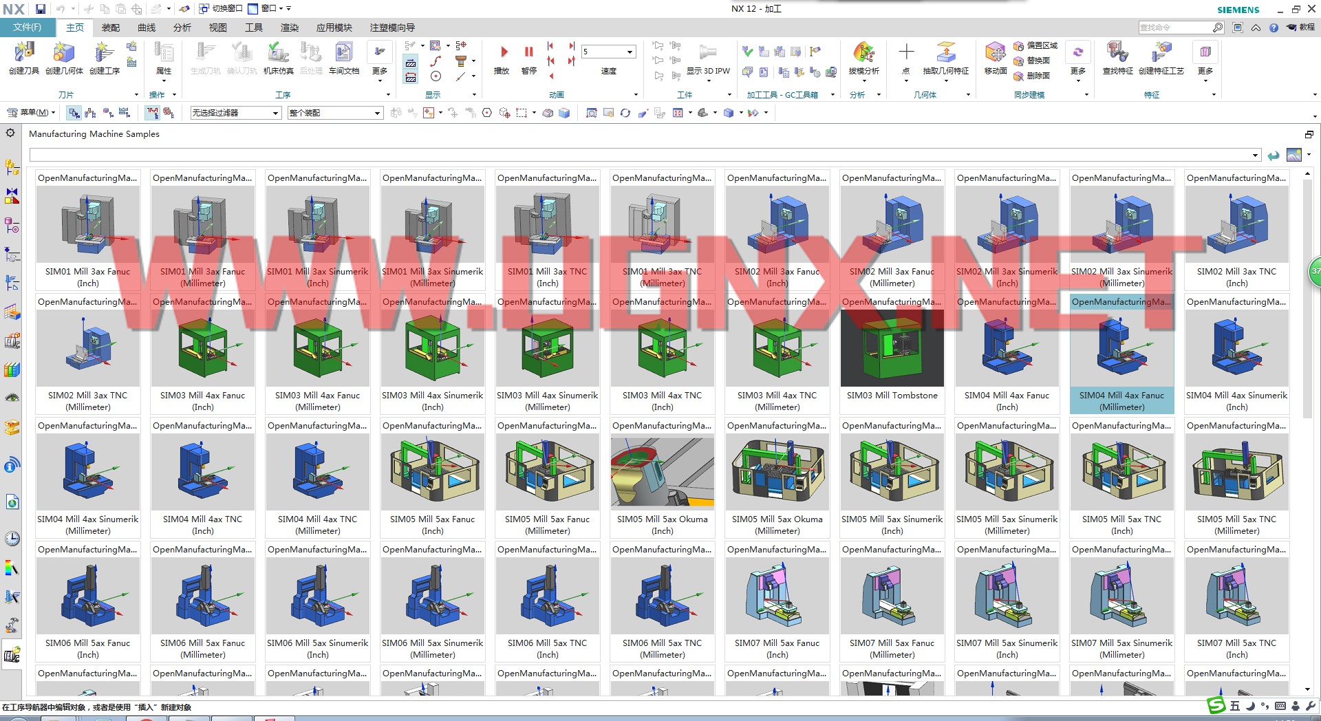Switch to the 渲染 ribbon tab

coord(290,28)
